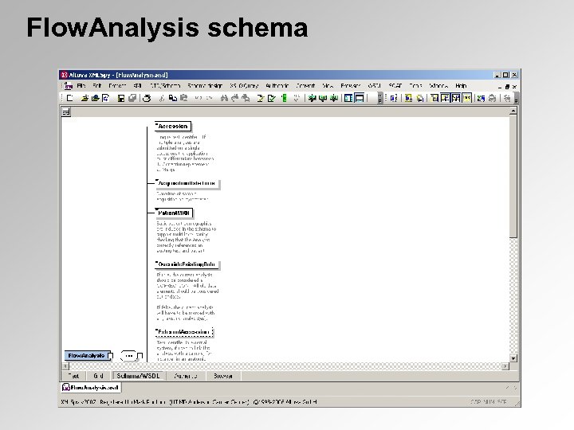
Task: Select the FlowAnalysis.xsd document tab
Action: (x=91, y=388)
